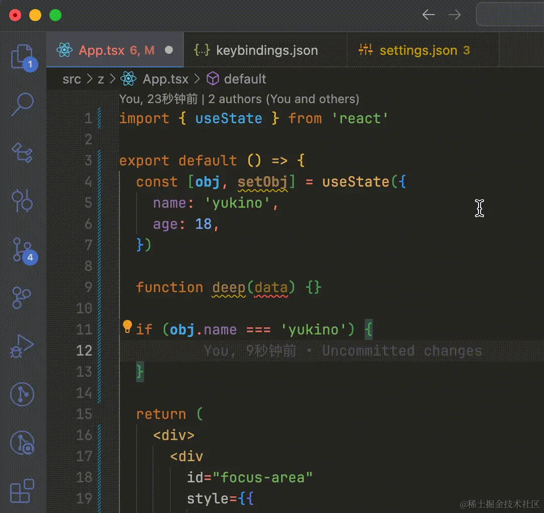Click the data parameter with error underline
Image resolution: width=544 pixels, height=513 pixels.
(x=271, y=288)
